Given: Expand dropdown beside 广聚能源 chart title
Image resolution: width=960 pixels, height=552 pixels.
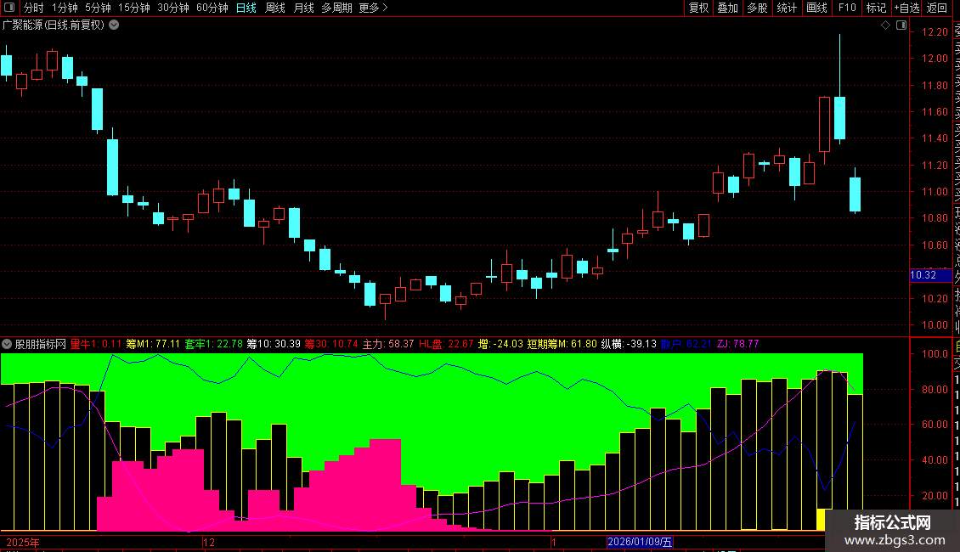Looking at the screenshot, I should [x=114, y=25].
